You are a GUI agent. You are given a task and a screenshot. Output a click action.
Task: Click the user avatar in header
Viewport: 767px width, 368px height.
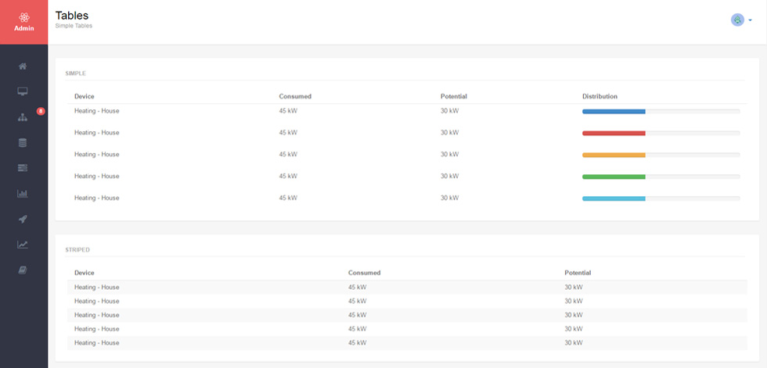[x=737, y=20]
